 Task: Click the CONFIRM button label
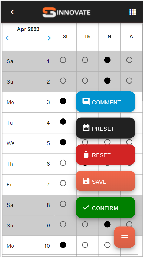coord(105,208)
